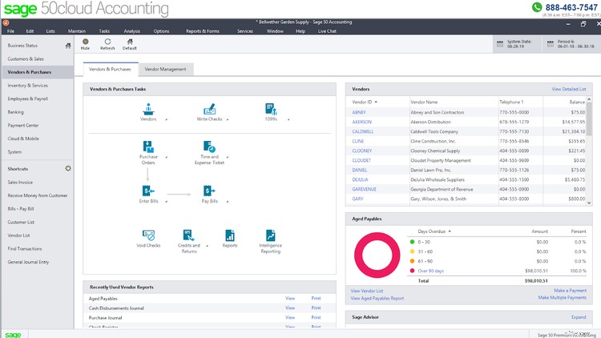
Task: Open the Intelligence Reporting icon
Action: point(271,235)
